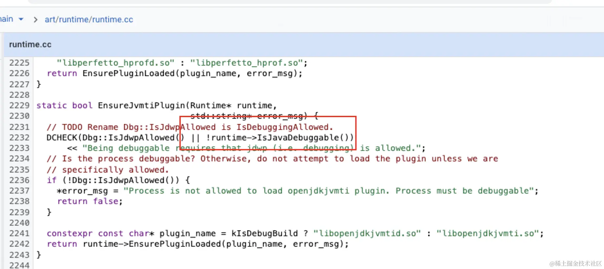Click line number 2232
The width and height of the screenshot is (604, 269).
point(19,137)
